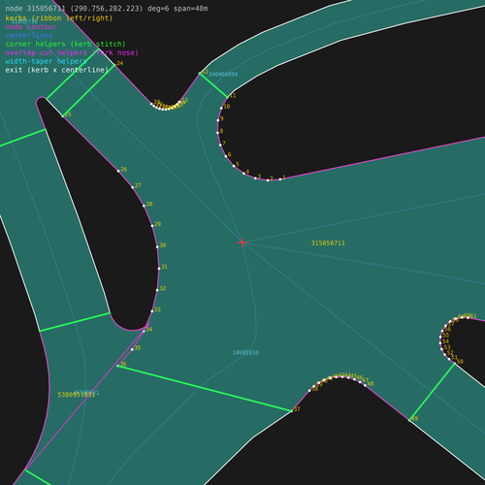Click contour point 27
The image size is (485, 485).
point(133,187)
